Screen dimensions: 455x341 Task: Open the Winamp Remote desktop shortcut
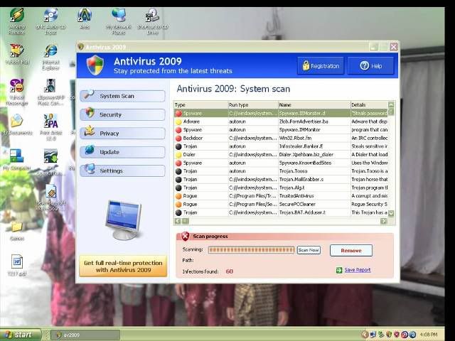click(17, 22)
